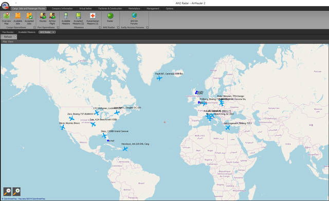Start an Ad-hoc Flight
The image size is (329, 201).
[x=52, y=18]
